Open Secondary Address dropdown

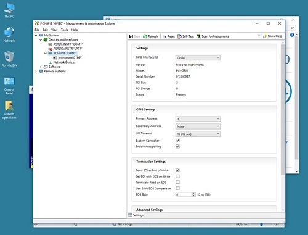click(x=198, y=126)
